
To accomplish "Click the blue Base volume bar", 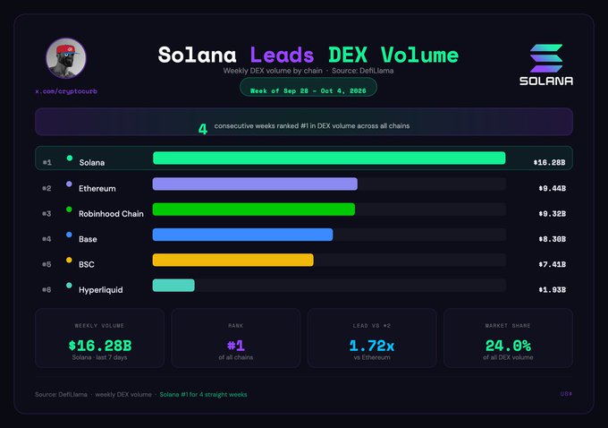I will pyautogui.click(x=242, y=235).
